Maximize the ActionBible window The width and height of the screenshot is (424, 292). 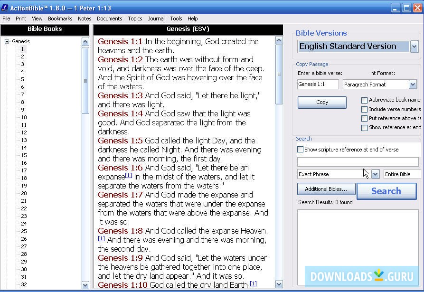coord(406,8)
